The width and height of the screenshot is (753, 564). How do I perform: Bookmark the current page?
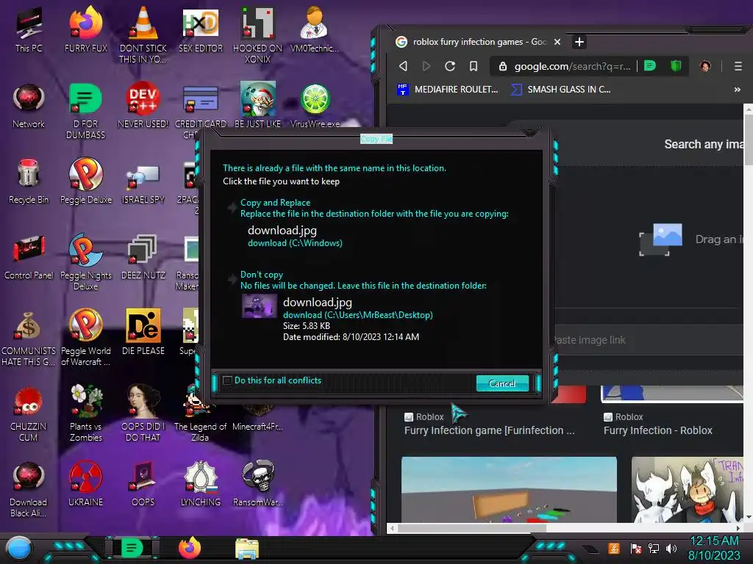pyautogui.click(x=474, y=65)
